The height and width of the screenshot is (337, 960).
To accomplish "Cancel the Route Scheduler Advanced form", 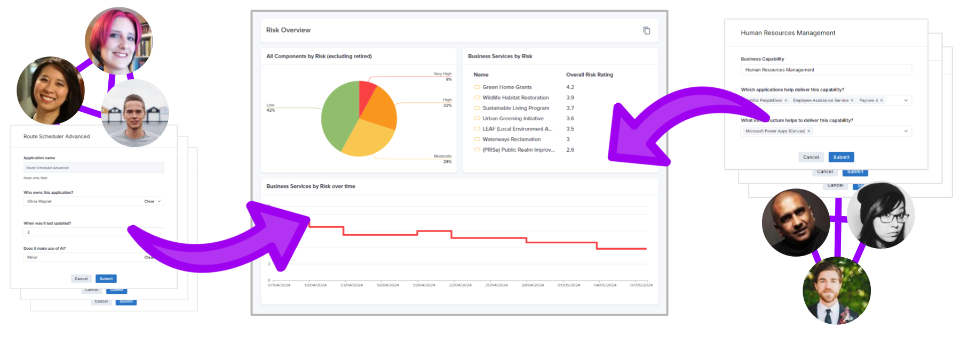I will (x=81, y=278).
